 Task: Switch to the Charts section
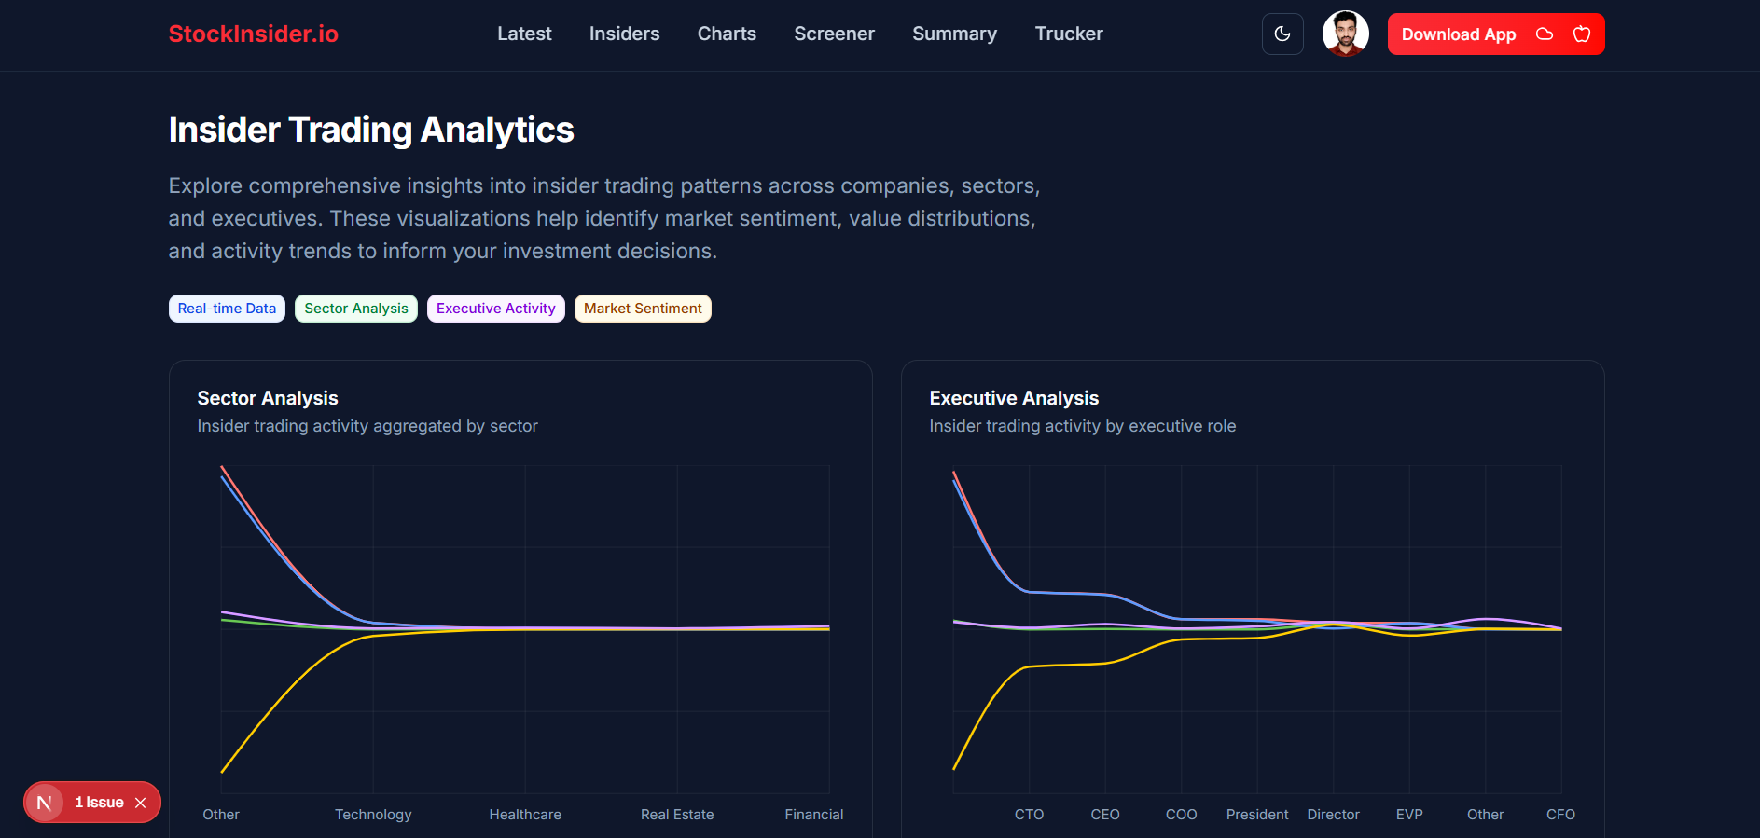click(727, 34)
